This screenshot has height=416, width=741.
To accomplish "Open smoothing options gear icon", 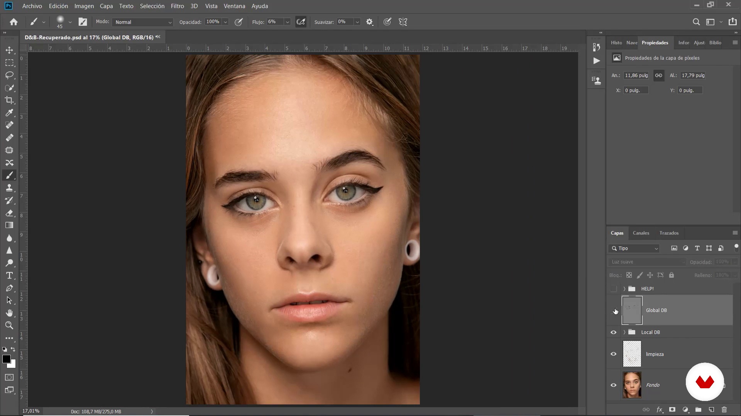I will click(x=369, y=22).
